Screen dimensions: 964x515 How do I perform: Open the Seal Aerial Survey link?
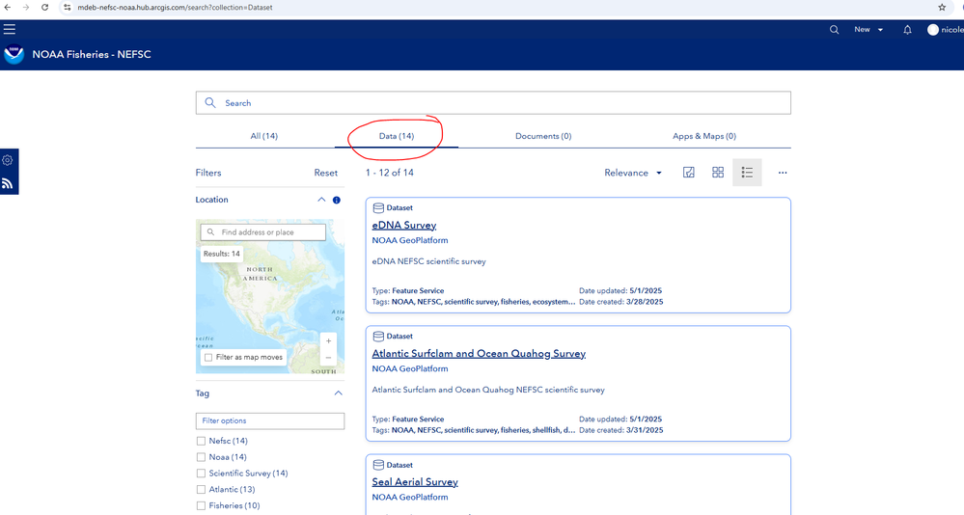[x=415, y=482]
